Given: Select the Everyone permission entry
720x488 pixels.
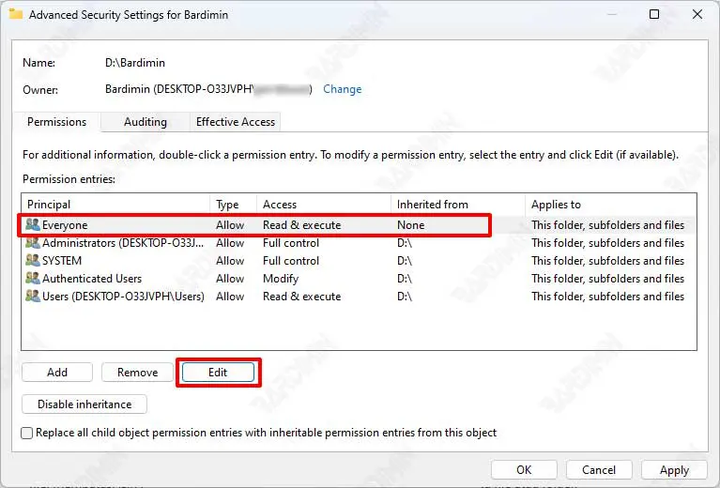Looking at the screenshot, I should [x=359, y=225].
